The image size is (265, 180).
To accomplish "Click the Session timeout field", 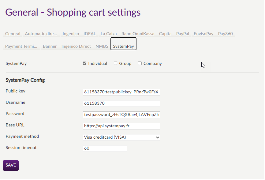I will (105, 148).
